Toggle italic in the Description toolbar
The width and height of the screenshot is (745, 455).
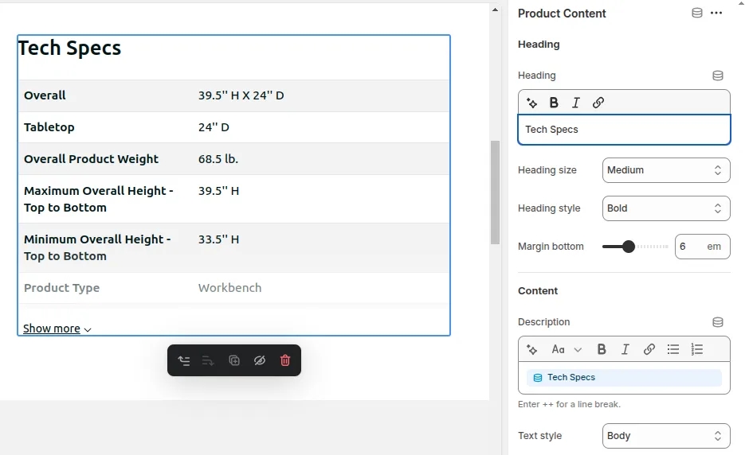tap(625, 349)
